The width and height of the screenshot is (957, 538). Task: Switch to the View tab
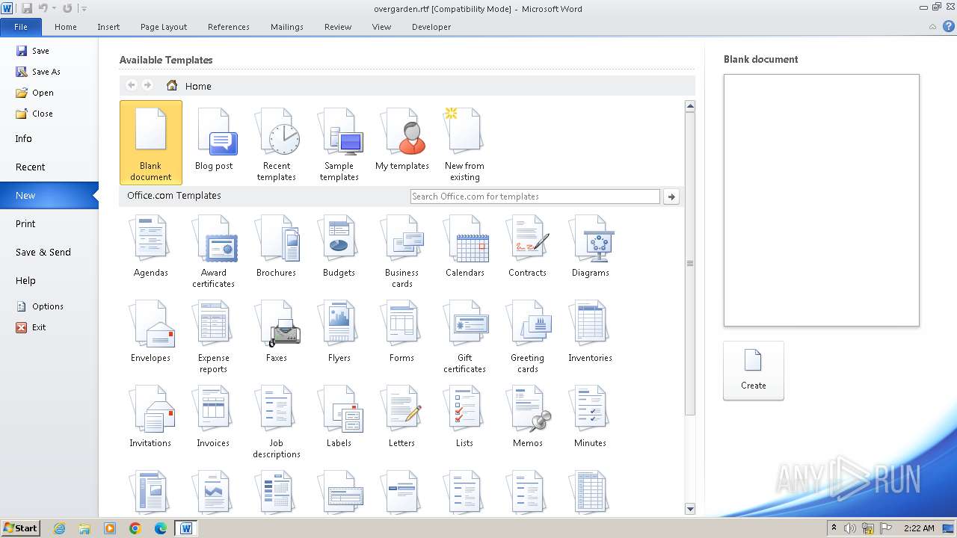pos(381,27)
